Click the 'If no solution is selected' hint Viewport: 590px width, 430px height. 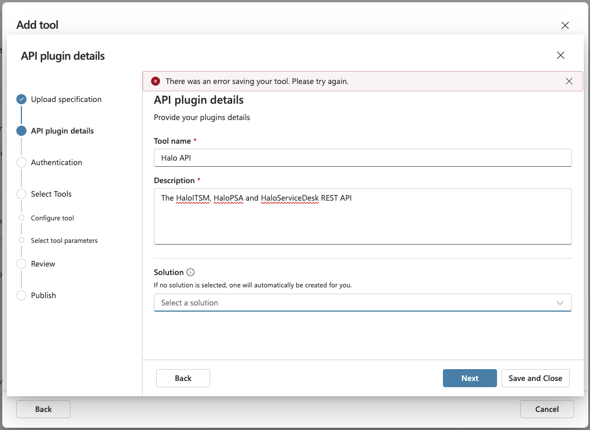(253, 285)
